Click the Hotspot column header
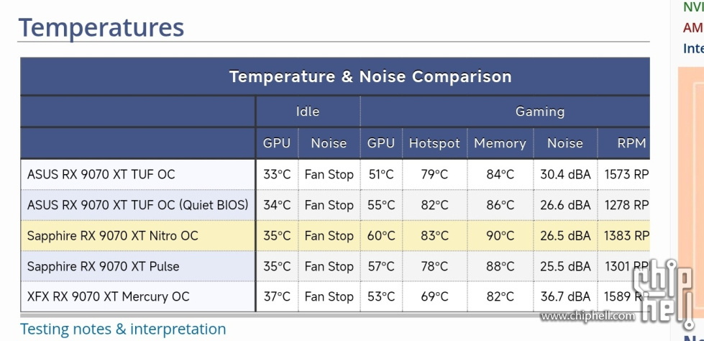704x341 pixels. (434, 143)
